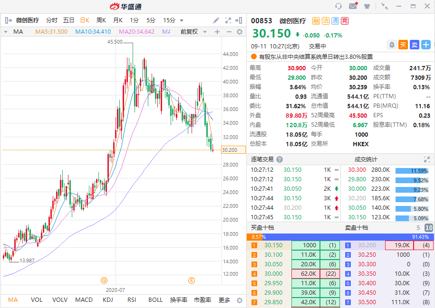The image size is (435, 308).
Task: Select the bottom MA indicator tab
Action: coord(13,300)
